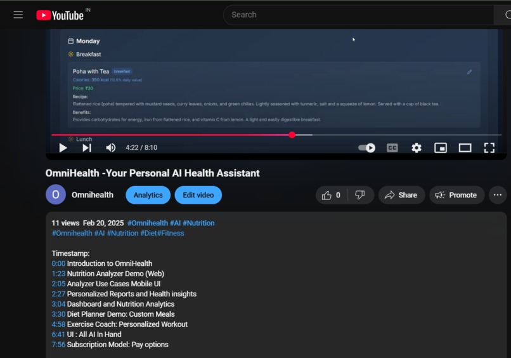Open the three-dot more actions menu

(498, 195)
